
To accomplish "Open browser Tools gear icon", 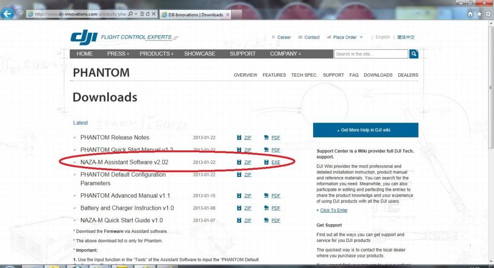I will (488, 14).
